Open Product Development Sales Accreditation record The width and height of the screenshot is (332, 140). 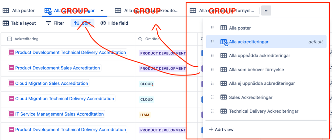point(55,68)
